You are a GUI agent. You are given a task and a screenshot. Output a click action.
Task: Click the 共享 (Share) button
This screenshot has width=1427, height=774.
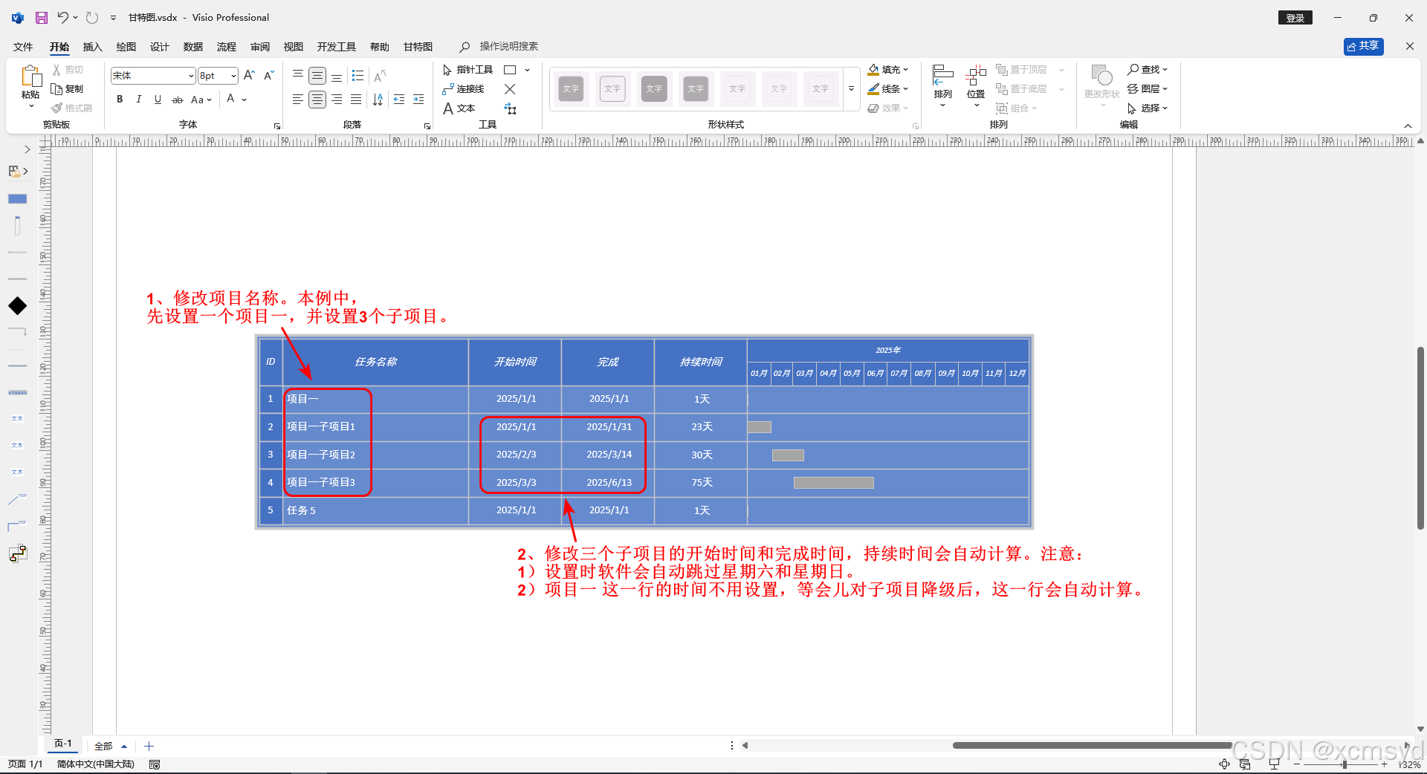[x=1364, y=46]
